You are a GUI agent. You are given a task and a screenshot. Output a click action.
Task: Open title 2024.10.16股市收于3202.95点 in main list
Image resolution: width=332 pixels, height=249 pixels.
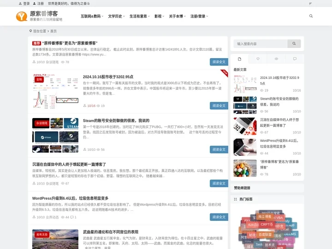pos(108,77)
